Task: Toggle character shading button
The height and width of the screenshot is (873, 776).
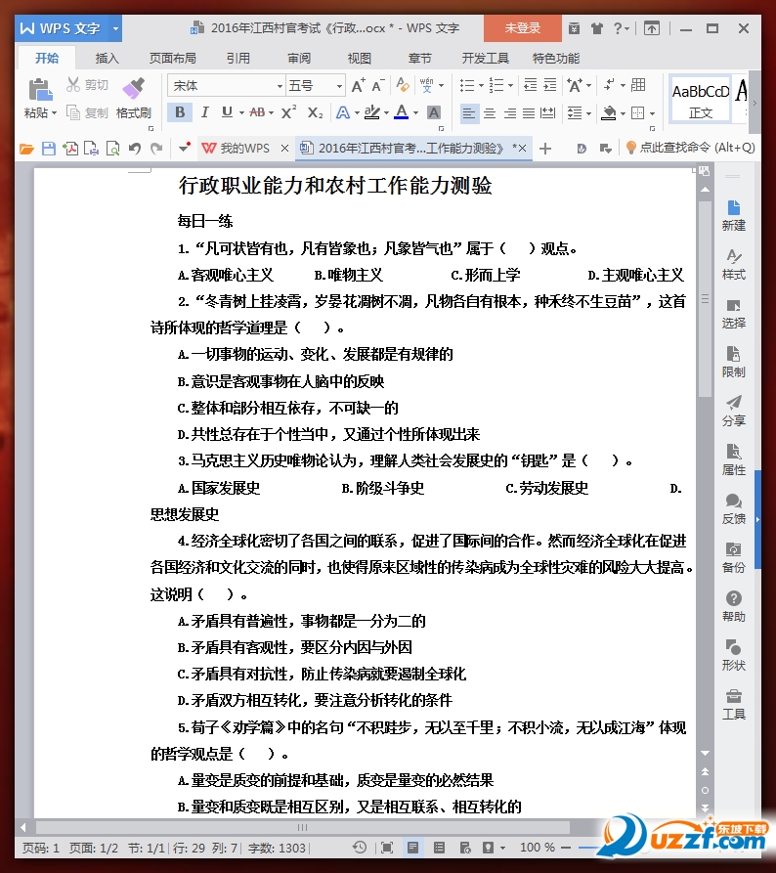Action: tap(434, 113)
